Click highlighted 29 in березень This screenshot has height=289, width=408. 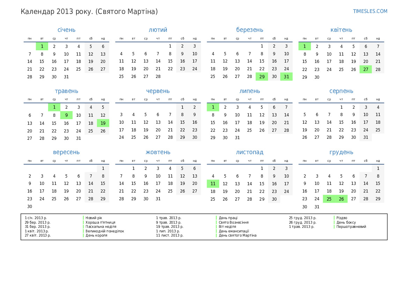pos(262,77)
